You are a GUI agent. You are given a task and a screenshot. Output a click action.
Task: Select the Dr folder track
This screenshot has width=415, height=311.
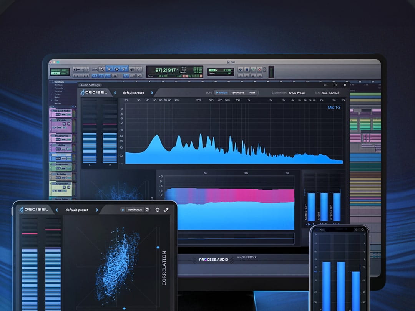tap(61, 174)
